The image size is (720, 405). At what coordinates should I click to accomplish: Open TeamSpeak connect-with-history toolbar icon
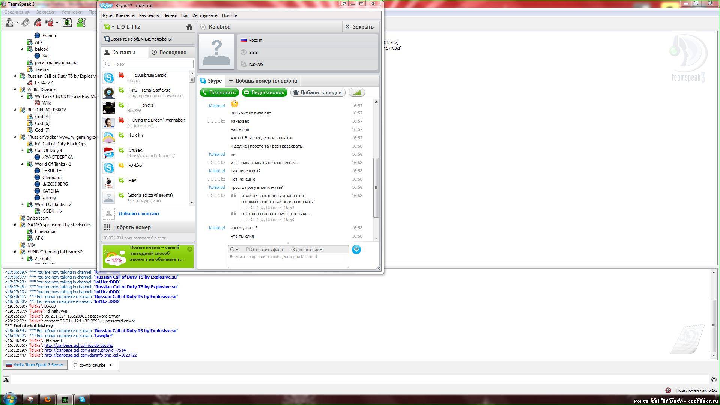pyautogui.click(x=9, y=23)
